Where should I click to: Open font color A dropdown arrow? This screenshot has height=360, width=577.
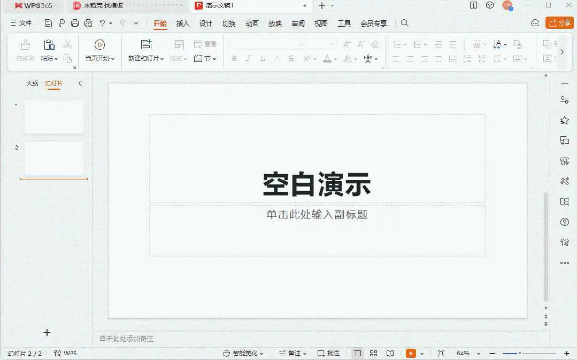(x=335, y=59)
